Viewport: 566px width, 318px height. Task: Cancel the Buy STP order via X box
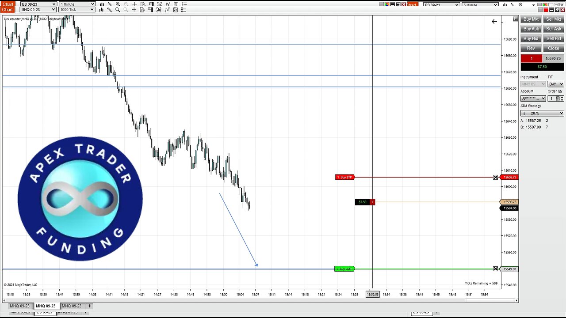coord(495,177)
